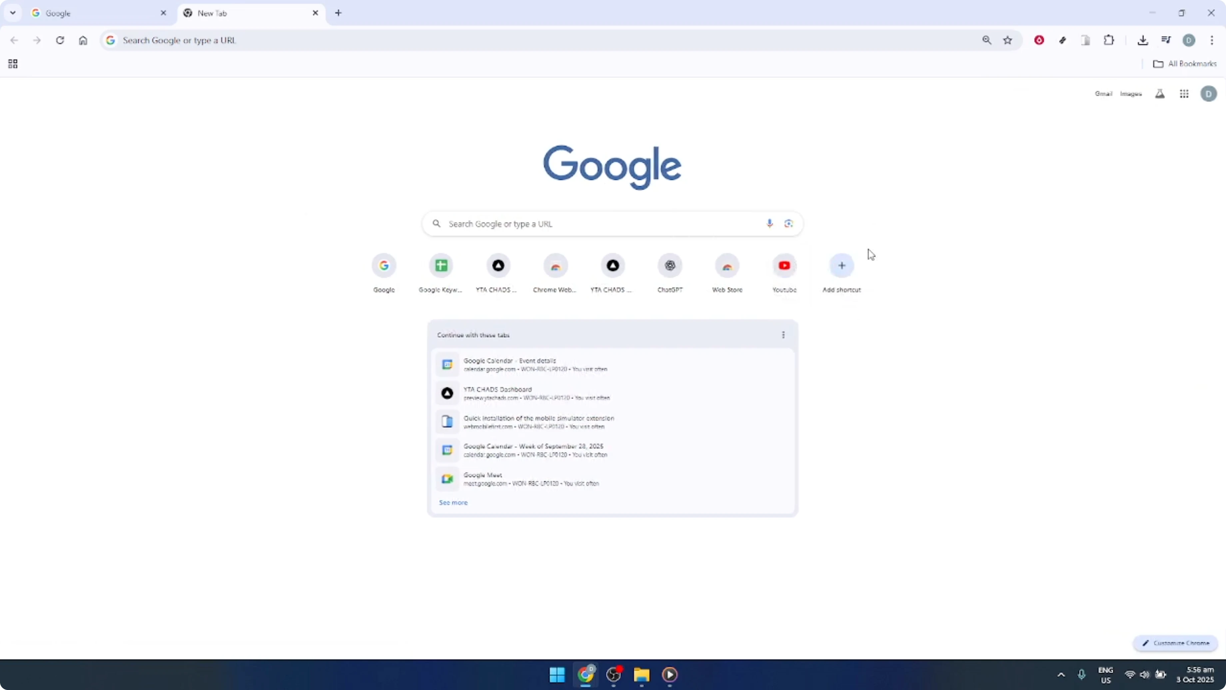This screenshot has width=1226, height=690.
Task: Open the tab search chevron
Action: (13, 13)
